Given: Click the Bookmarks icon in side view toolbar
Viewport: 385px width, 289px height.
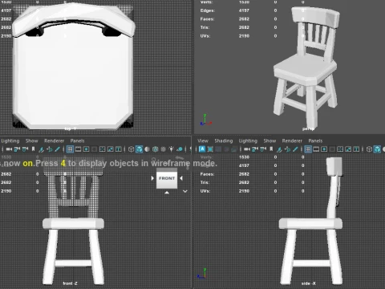Looking at the screenshot, I should click(x=271, y=149).
